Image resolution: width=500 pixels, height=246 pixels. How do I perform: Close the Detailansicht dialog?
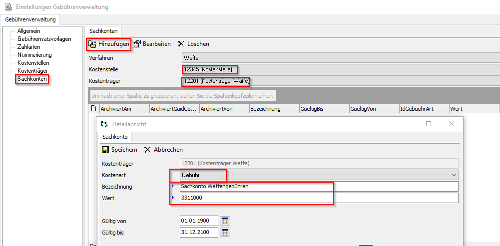(452, 124)
